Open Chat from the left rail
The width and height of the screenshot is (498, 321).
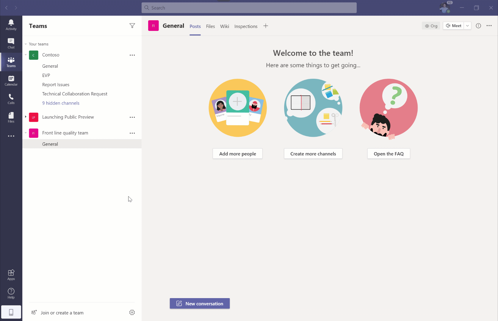pyautogui.click(x=11, y=43)
